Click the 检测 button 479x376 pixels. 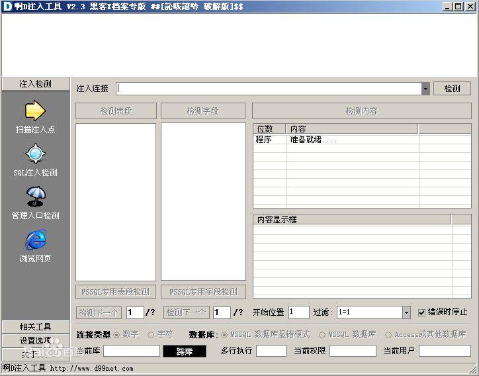(x=452, y=89)
